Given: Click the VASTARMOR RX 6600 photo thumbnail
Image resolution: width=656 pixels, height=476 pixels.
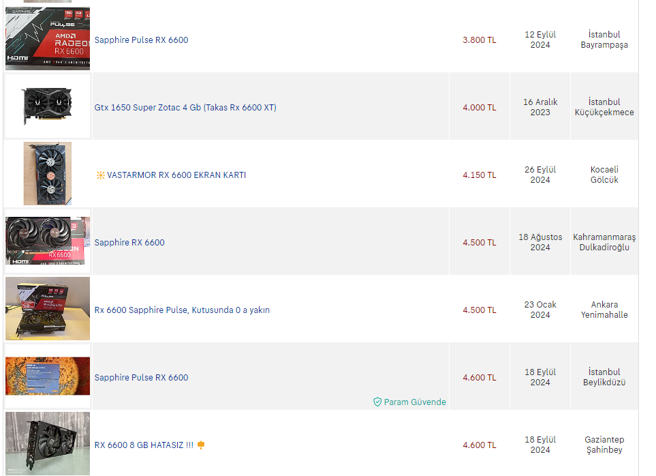Looking at the screenshot, I should click(48, 174).
